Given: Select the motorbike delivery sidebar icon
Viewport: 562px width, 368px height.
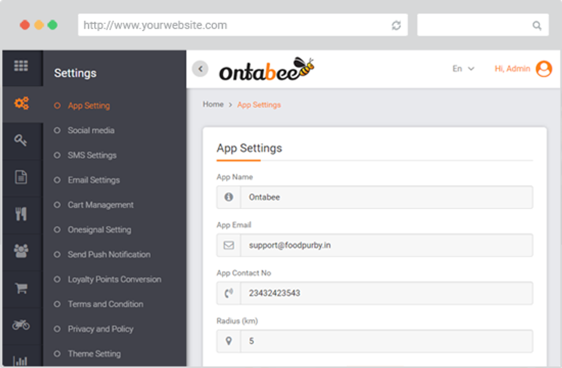Looking at the screenshot, I should pyautogui.click(x=22, y=325).
